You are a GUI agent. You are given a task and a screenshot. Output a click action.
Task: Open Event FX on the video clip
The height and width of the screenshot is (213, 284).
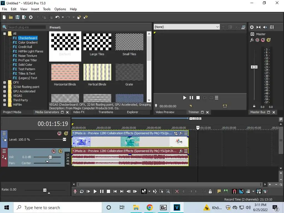click(x=181, y=133)
